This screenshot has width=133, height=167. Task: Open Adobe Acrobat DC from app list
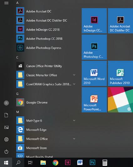click(46, 11)
